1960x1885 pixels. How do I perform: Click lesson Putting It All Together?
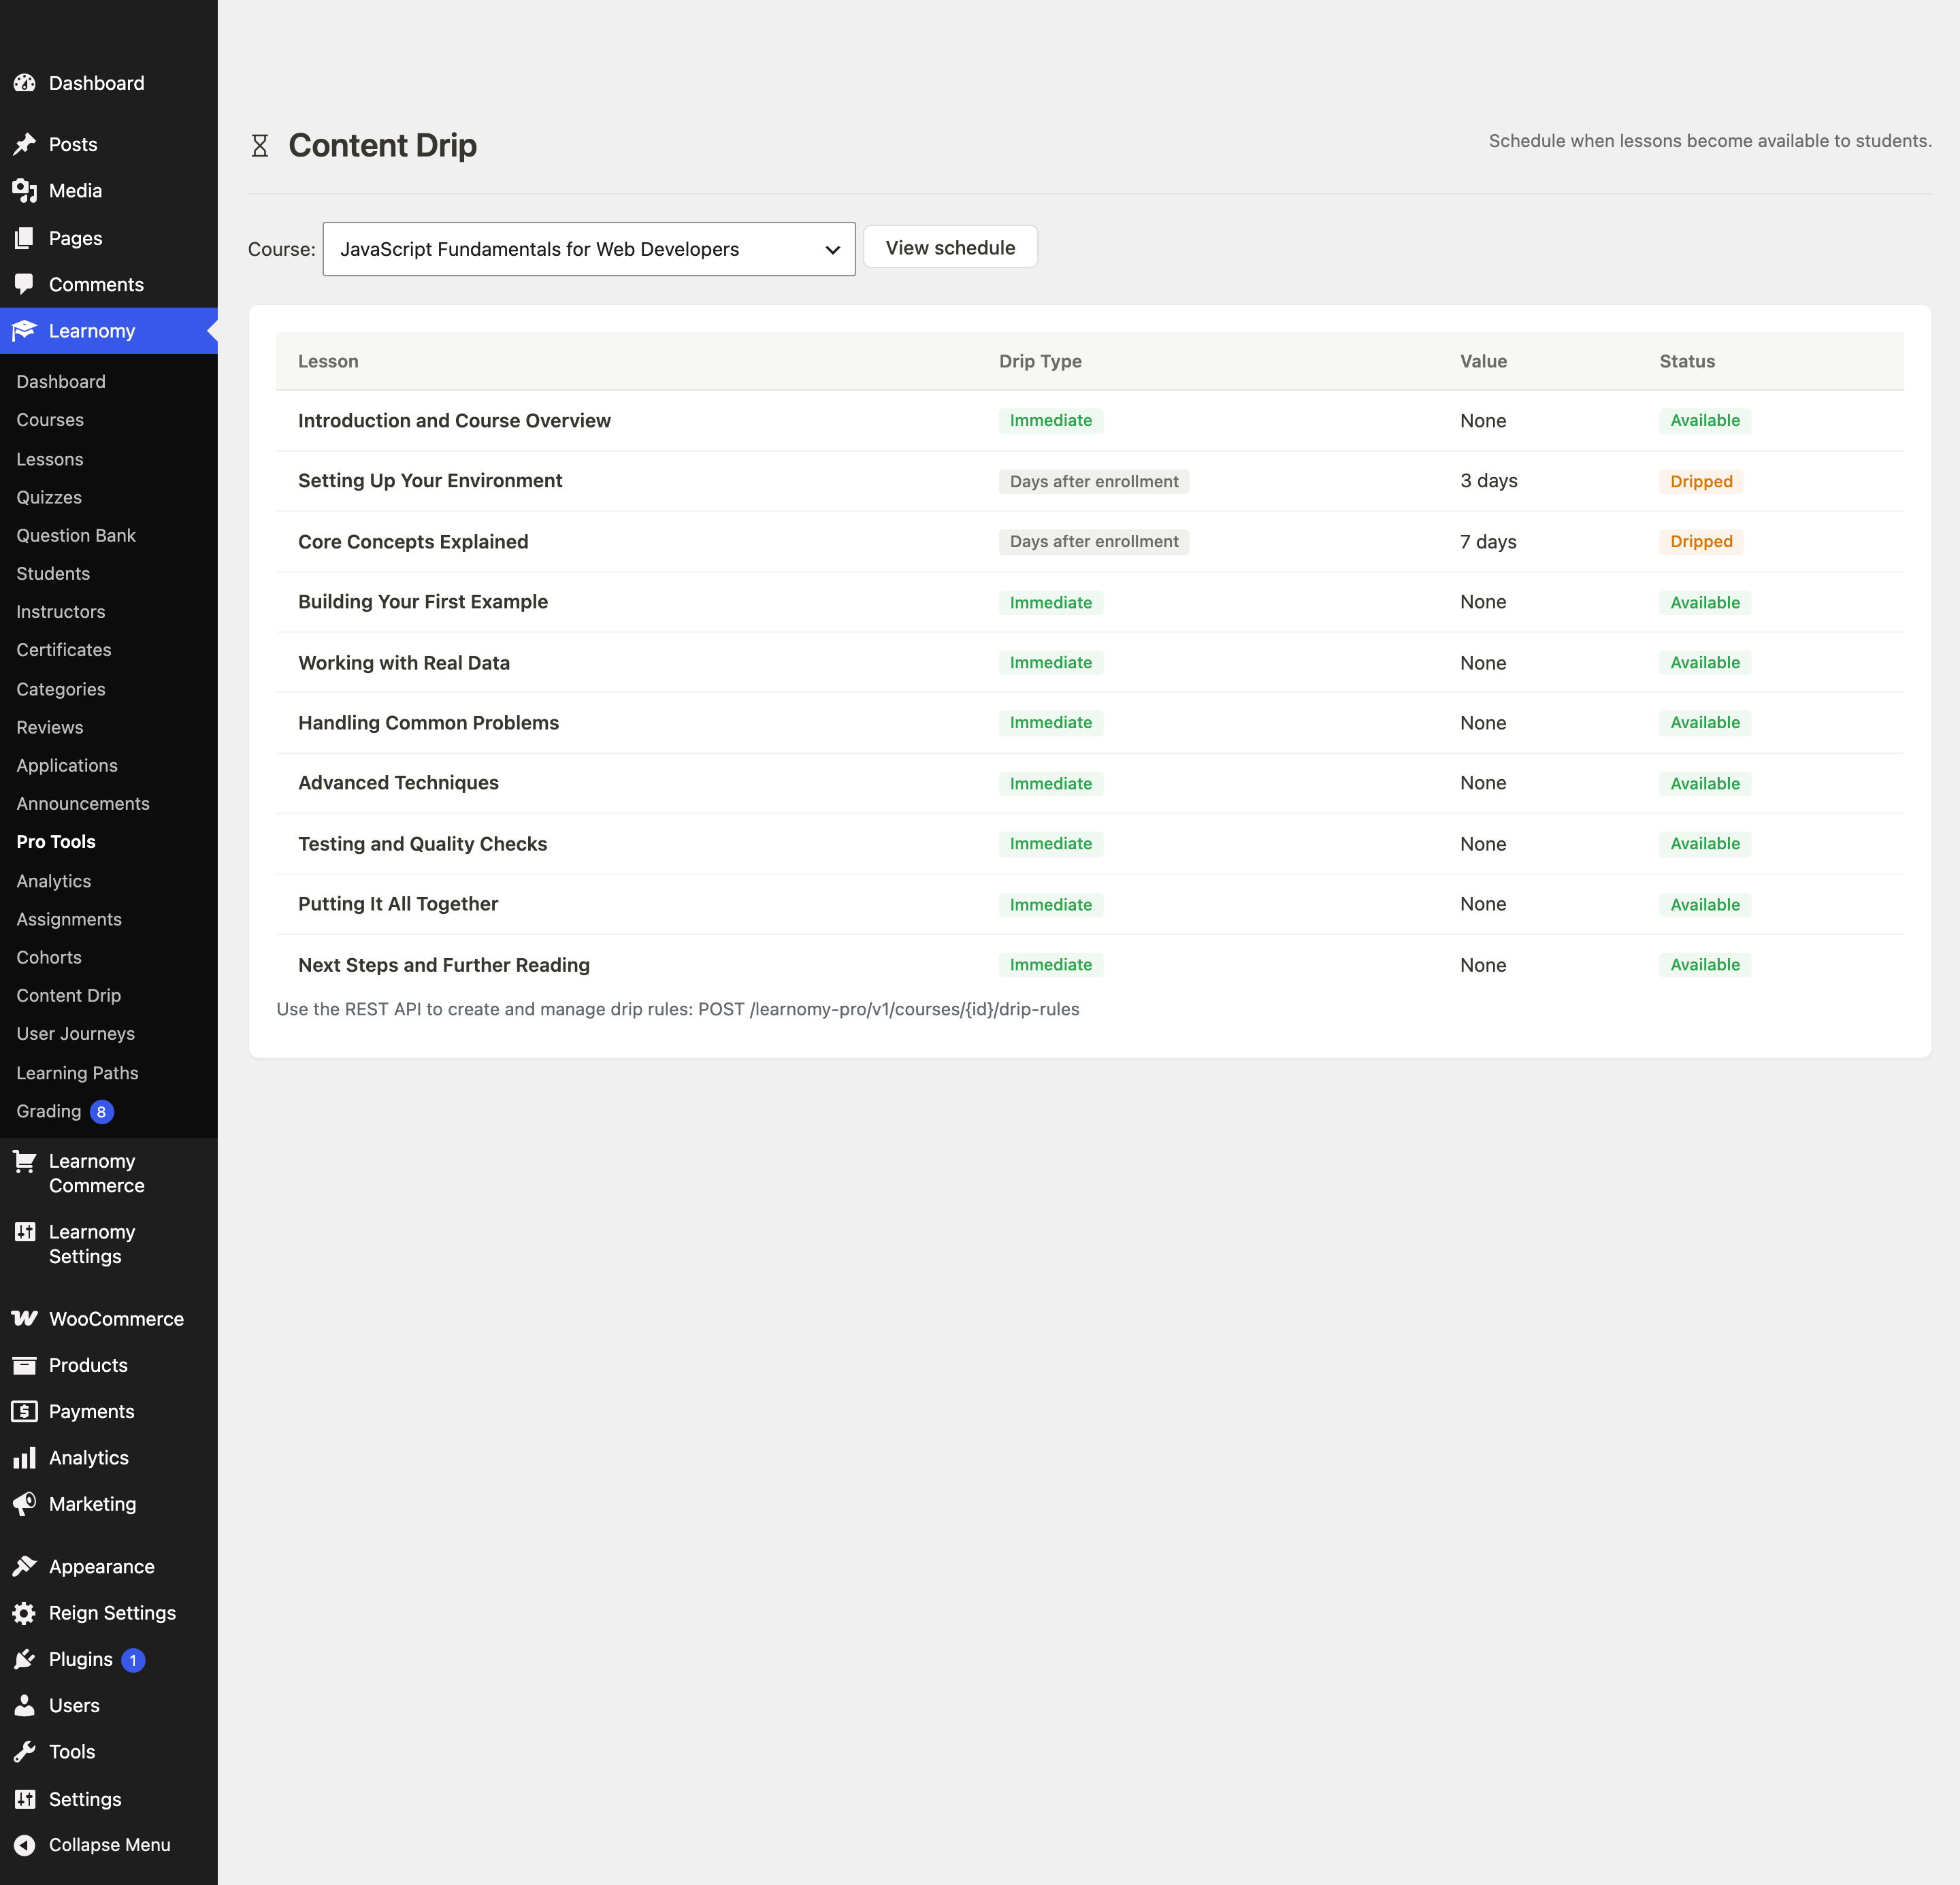tap(398, 904)
